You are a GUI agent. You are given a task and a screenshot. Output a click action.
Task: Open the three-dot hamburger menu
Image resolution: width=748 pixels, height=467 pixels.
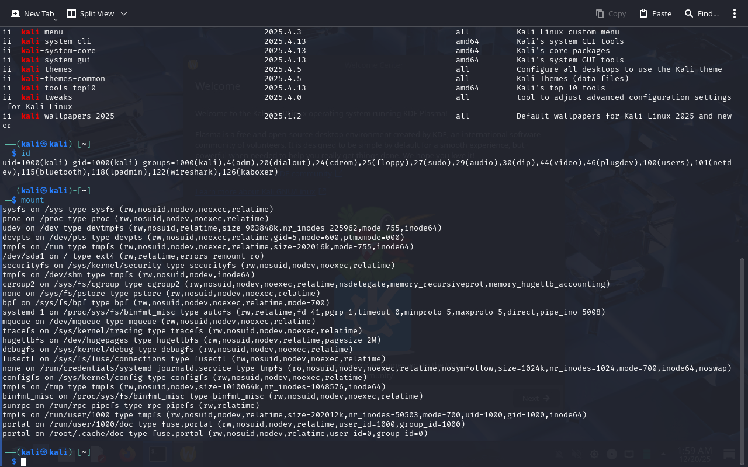pyautogui.click(x=735, y=13)
